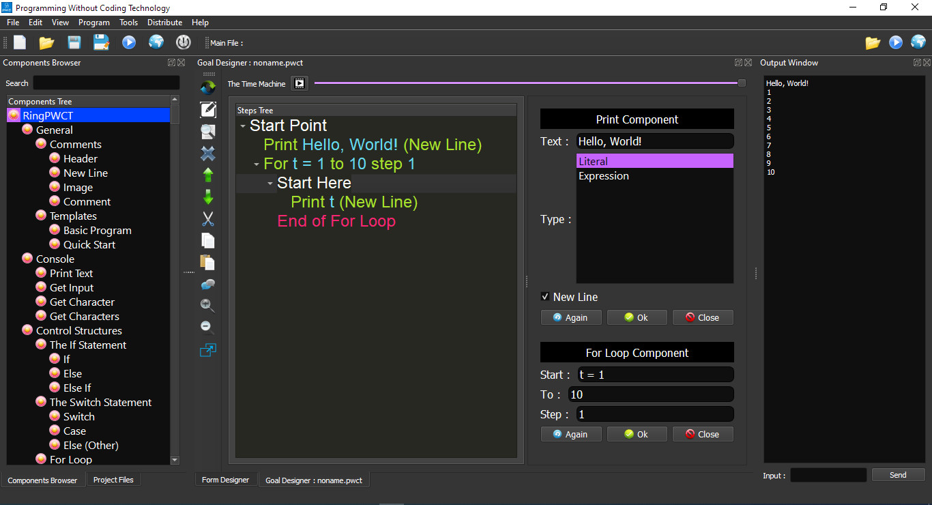Cut a step using the scissors icon
Screen dimensions: 932x505
pos(207,218)
